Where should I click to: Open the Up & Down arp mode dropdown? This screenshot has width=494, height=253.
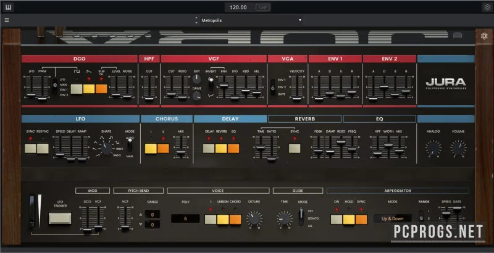(x=393, y=218)
